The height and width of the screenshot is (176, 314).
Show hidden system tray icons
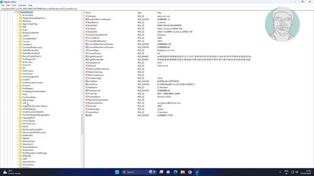280,172
